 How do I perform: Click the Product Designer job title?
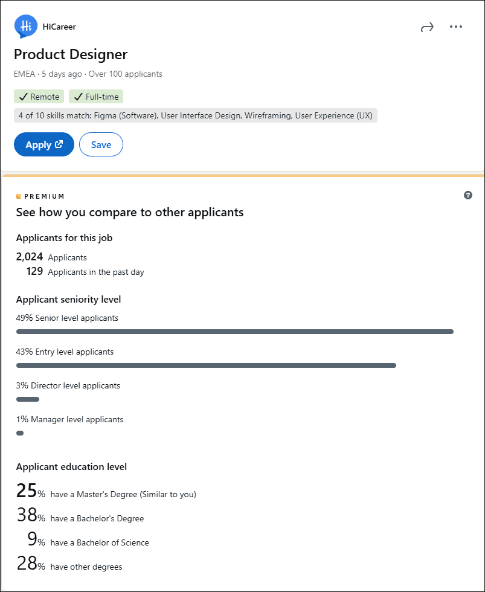coord(71,54)
